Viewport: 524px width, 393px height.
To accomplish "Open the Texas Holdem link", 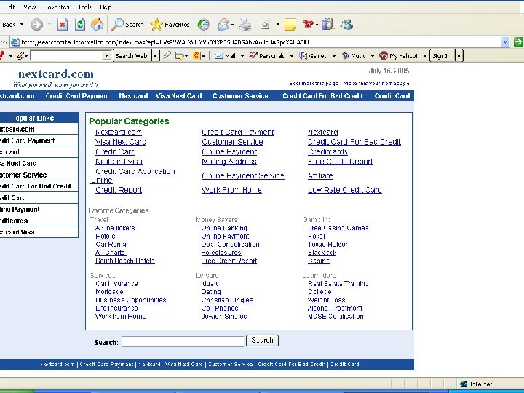I will point(328,245).
